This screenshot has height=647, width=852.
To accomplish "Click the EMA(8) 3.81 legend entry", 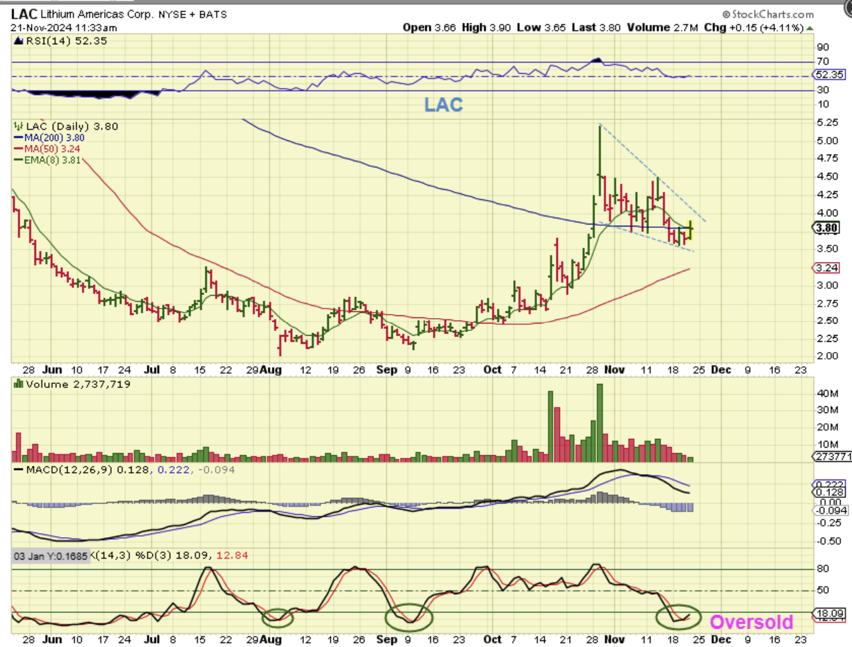I will (x=53, y=160).
